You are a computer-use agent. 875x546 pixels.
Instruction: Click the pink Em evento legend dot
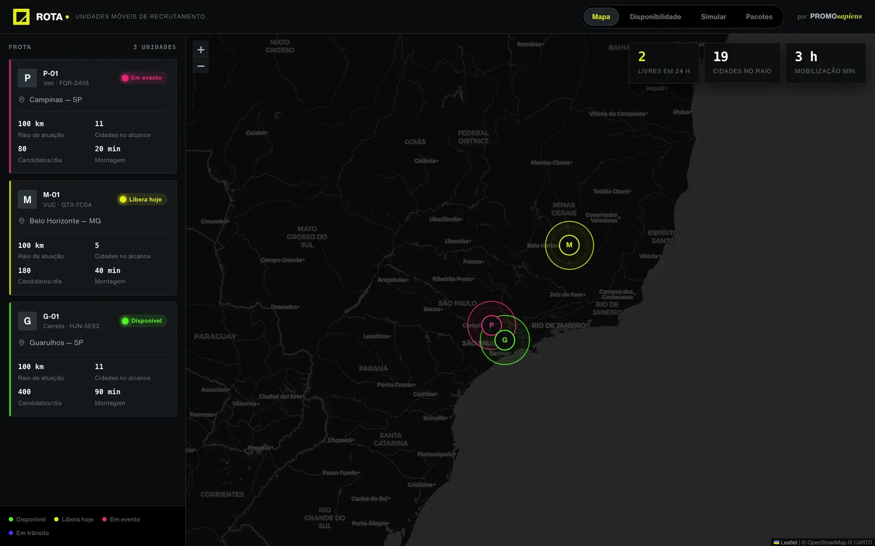click(104, 519)
